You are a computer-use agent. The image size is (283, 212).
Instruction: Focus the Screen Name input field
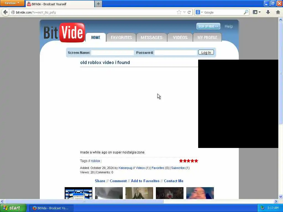click(x=112, y=53)
